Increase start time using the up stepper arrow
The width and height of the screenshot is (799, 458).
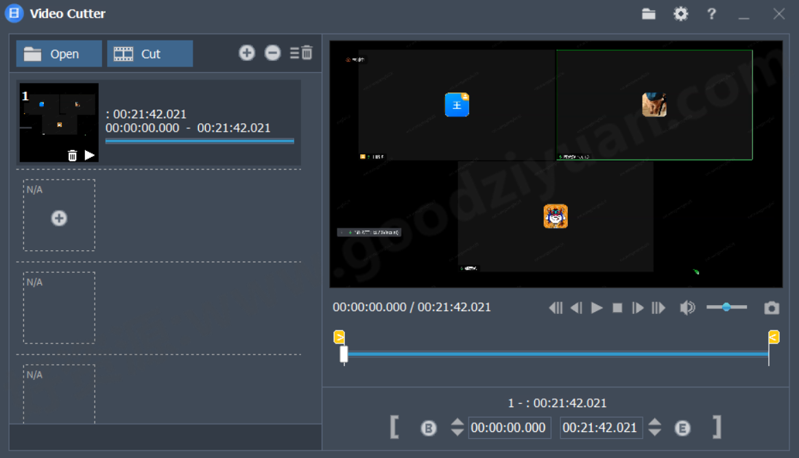457,423
